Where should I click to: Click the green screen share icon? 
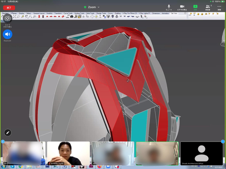195,7
